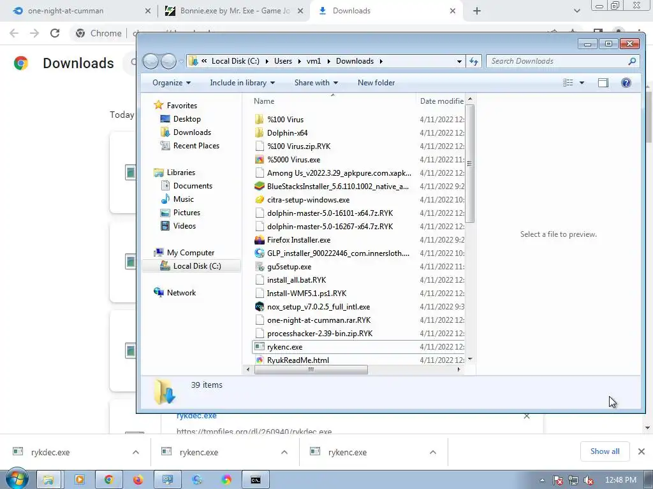
Task: Reload the Chrome page
Action: coord(55,33)
